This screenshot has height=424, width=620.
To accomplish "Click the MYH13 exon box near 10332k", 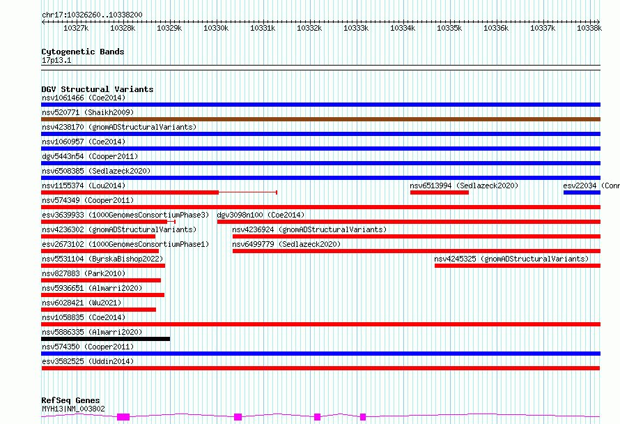I will click(317, 417).
